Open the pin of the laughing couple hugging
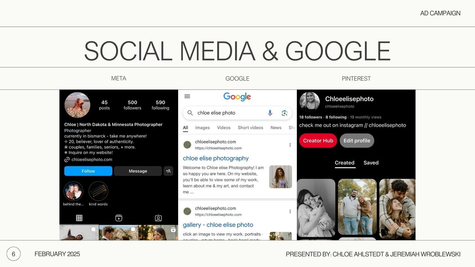Viewport: 475px width, 267px height. [x=397, y=208]
